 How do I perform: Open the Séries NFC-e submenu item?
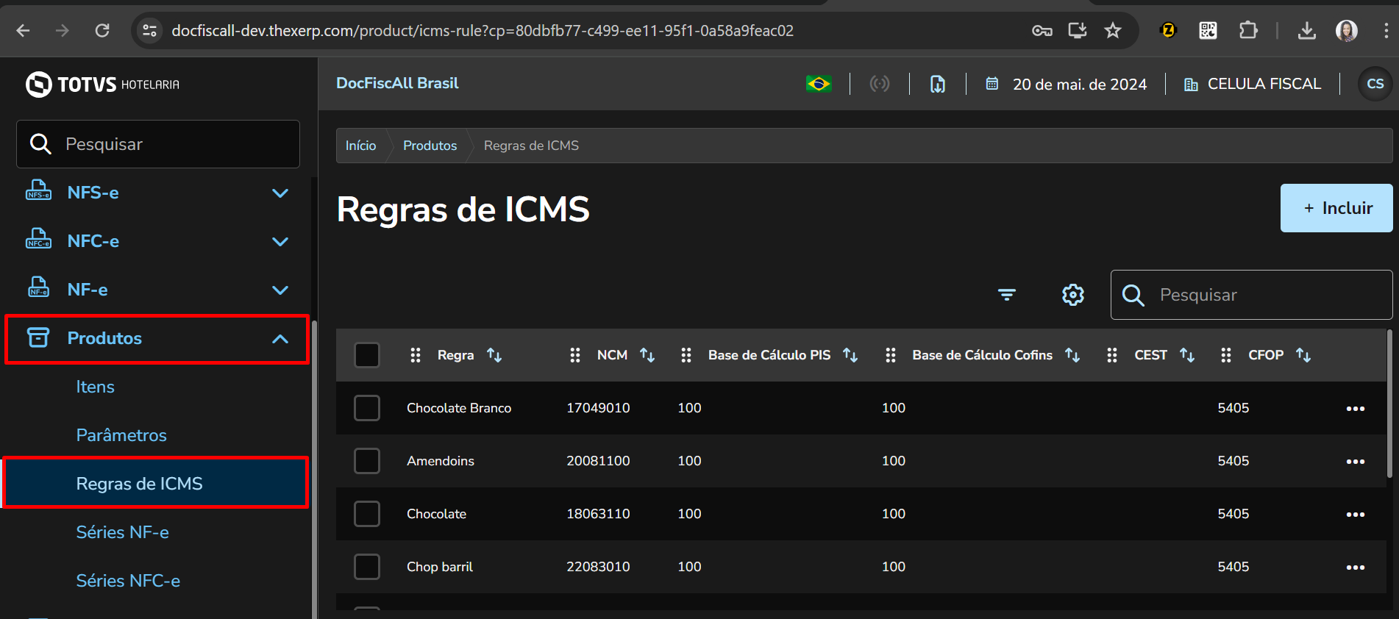tap(128, 581)
